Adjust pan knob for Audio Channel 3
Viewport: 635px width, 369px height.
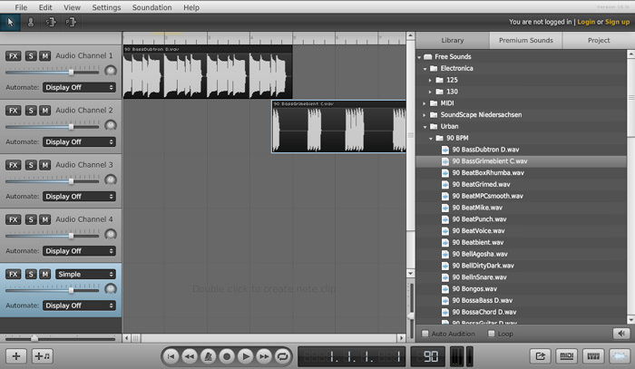point(110,180)
